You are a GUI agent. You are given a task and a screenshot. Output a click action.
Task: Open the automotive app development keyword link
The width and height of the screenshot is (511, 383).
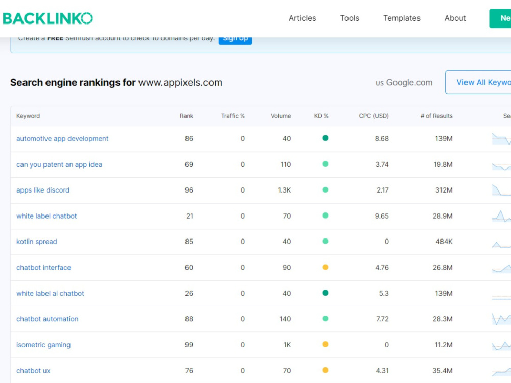point(62,139)
